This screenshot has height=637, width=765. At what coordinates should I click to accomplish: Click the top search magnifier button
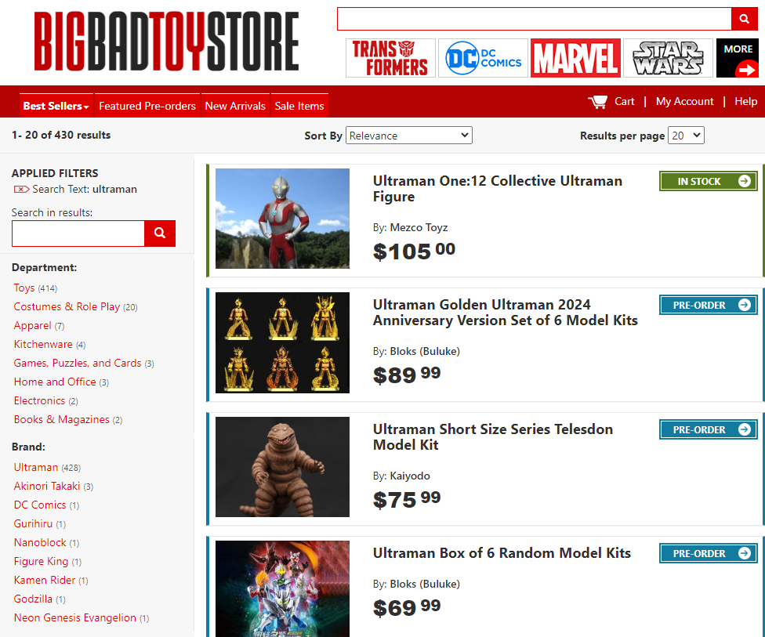pos(744,19)
